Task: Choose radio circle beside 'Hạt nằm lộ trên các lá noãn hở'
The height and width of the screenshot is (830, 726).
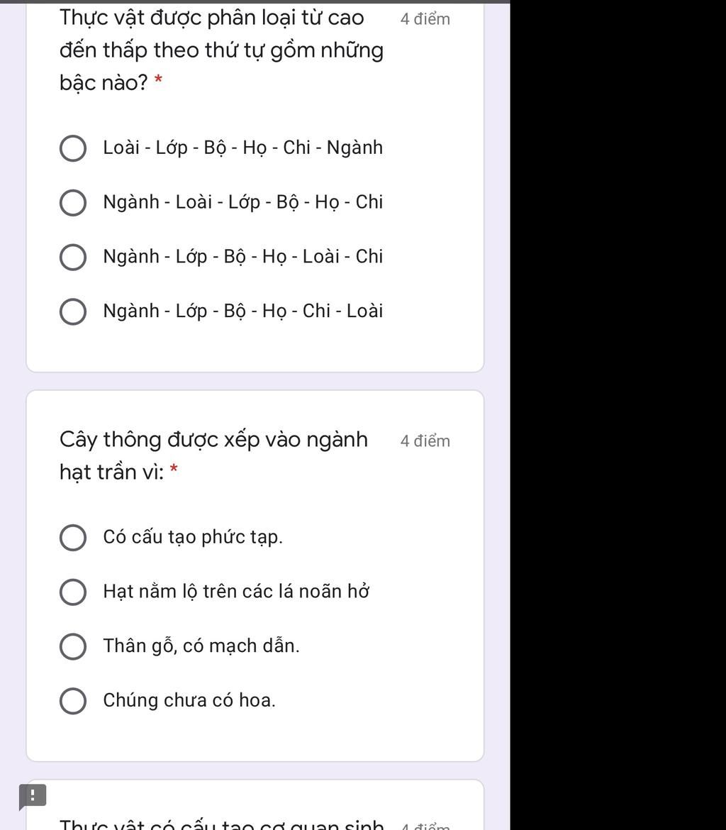Action: click(72, 592)
